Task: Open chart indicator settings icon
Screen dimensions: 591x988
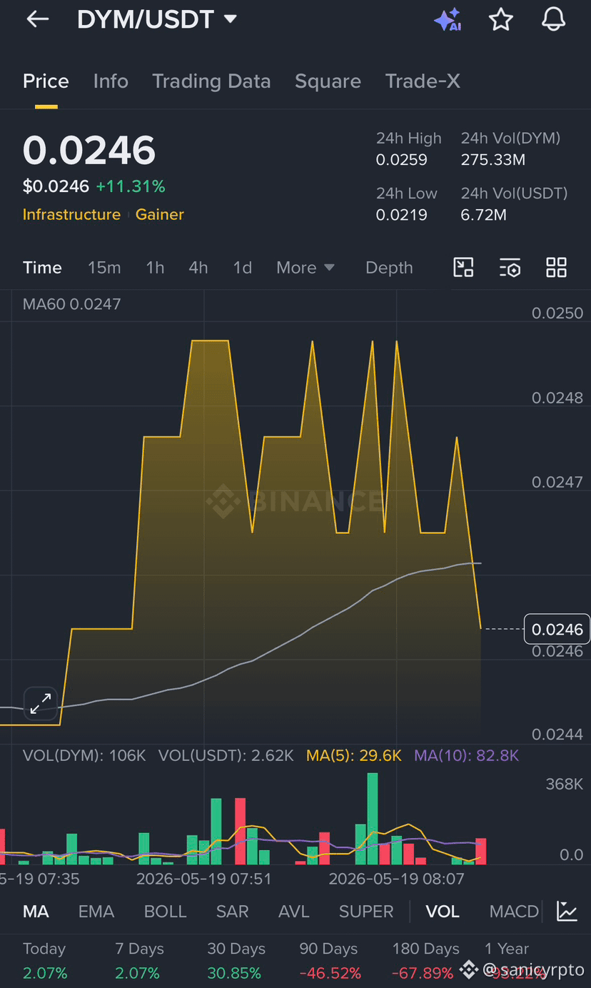Action: tap(510, 268)
